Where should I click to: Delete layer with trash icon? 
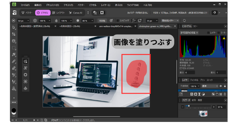point(225,94)
